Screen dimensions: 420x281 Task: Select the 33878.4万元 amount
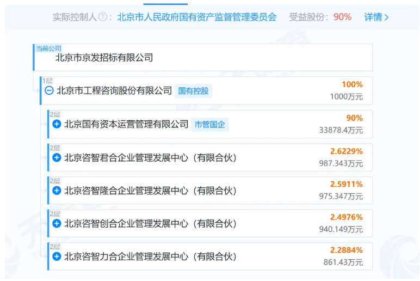point(341,130)
